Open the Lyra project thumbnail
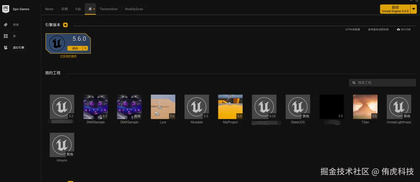Viewport: 420px width, 182px height. pyautogui.click(x=163, y=107)
